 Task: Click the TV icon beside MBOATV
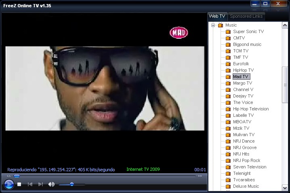click(228, 122)
